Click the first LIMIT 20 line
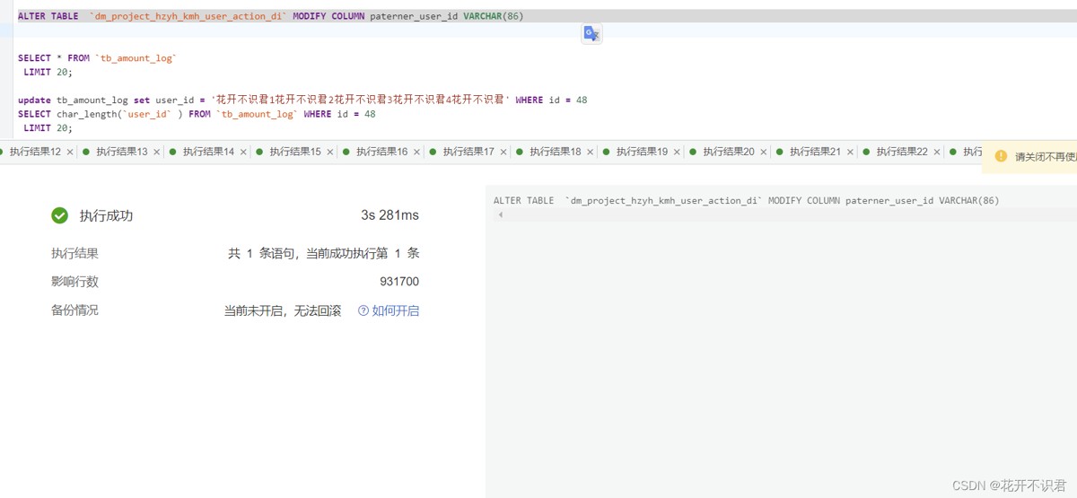 48,72
